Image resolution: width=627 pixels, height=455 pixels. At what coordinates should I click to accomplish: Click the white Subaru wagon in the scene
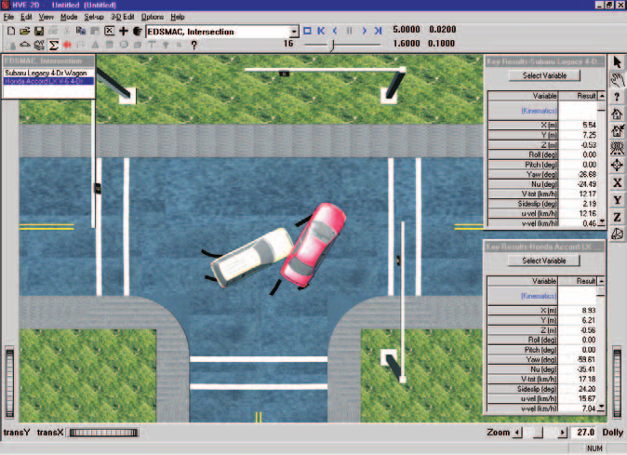252,257
